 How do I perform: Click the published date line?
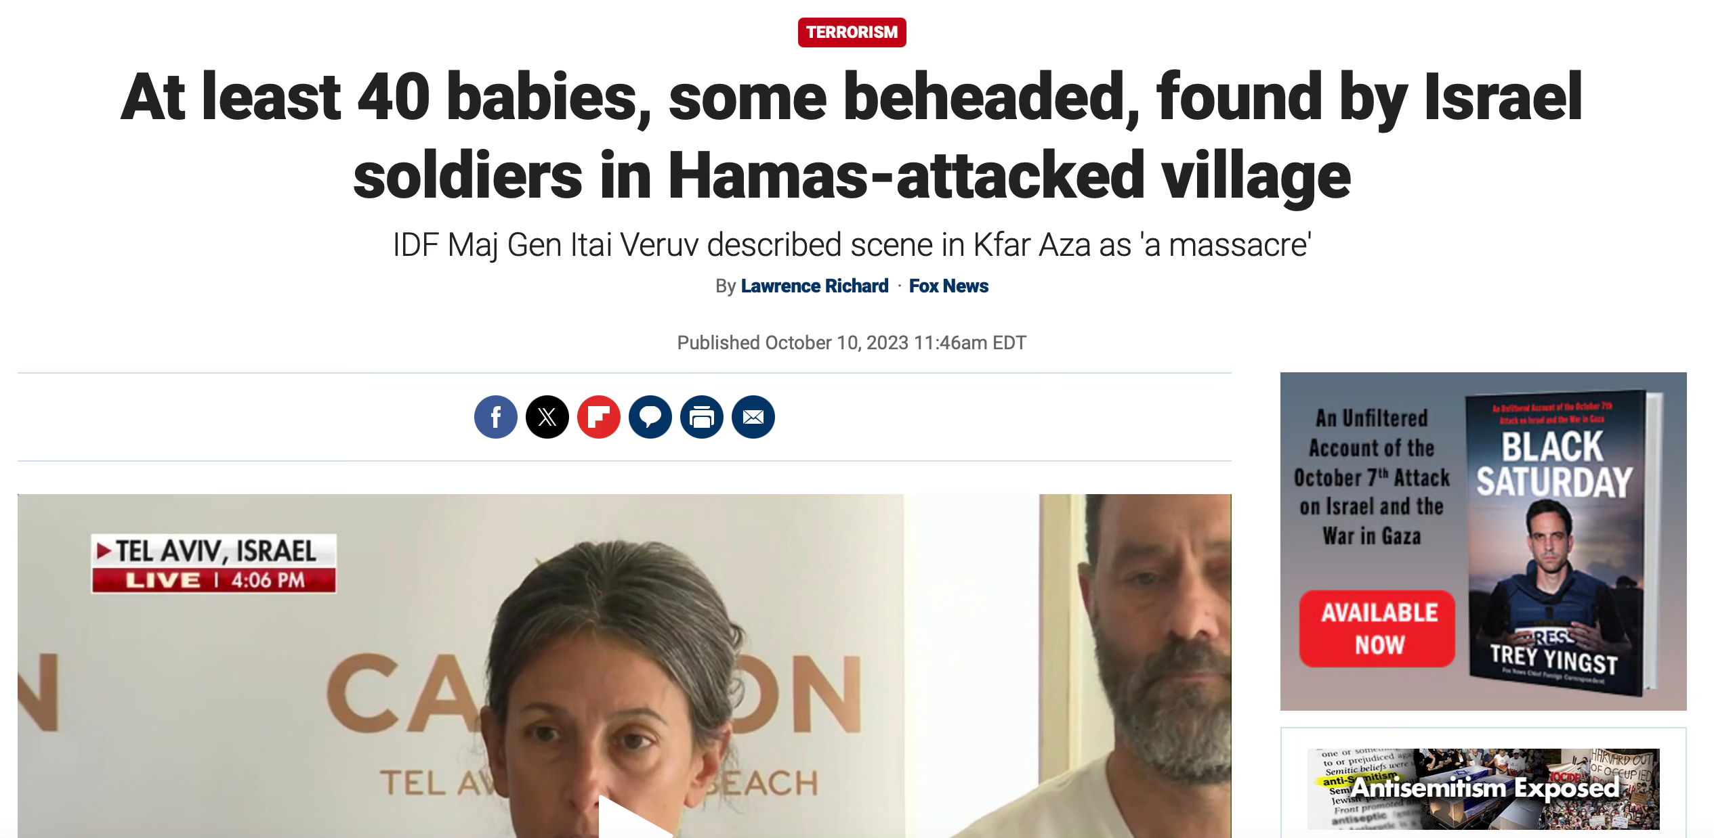852,343
